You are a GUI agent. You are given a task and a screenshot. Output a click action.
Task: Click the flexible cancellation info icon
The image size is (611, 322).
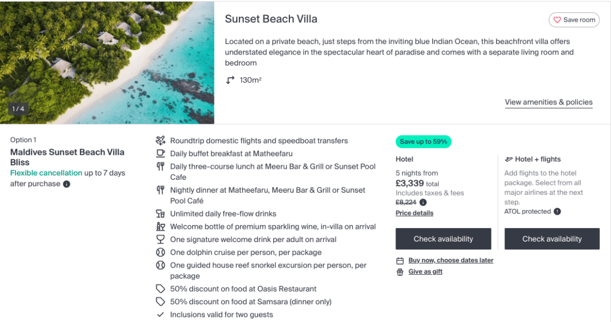click(67, 184)
